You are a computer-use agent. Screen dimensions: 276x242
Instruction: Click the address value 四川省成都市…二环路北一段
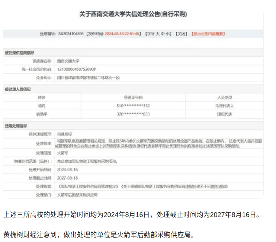pyautogui.click(x=89, y=78)
